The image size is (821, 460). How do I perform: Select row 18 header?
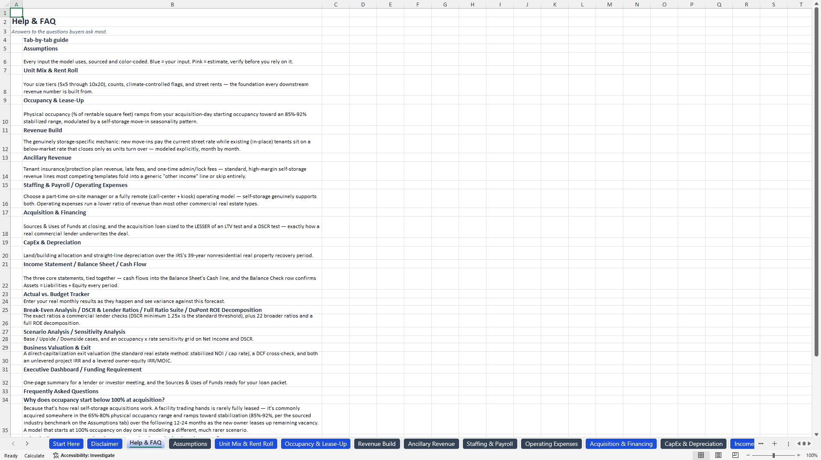(5, 227)
